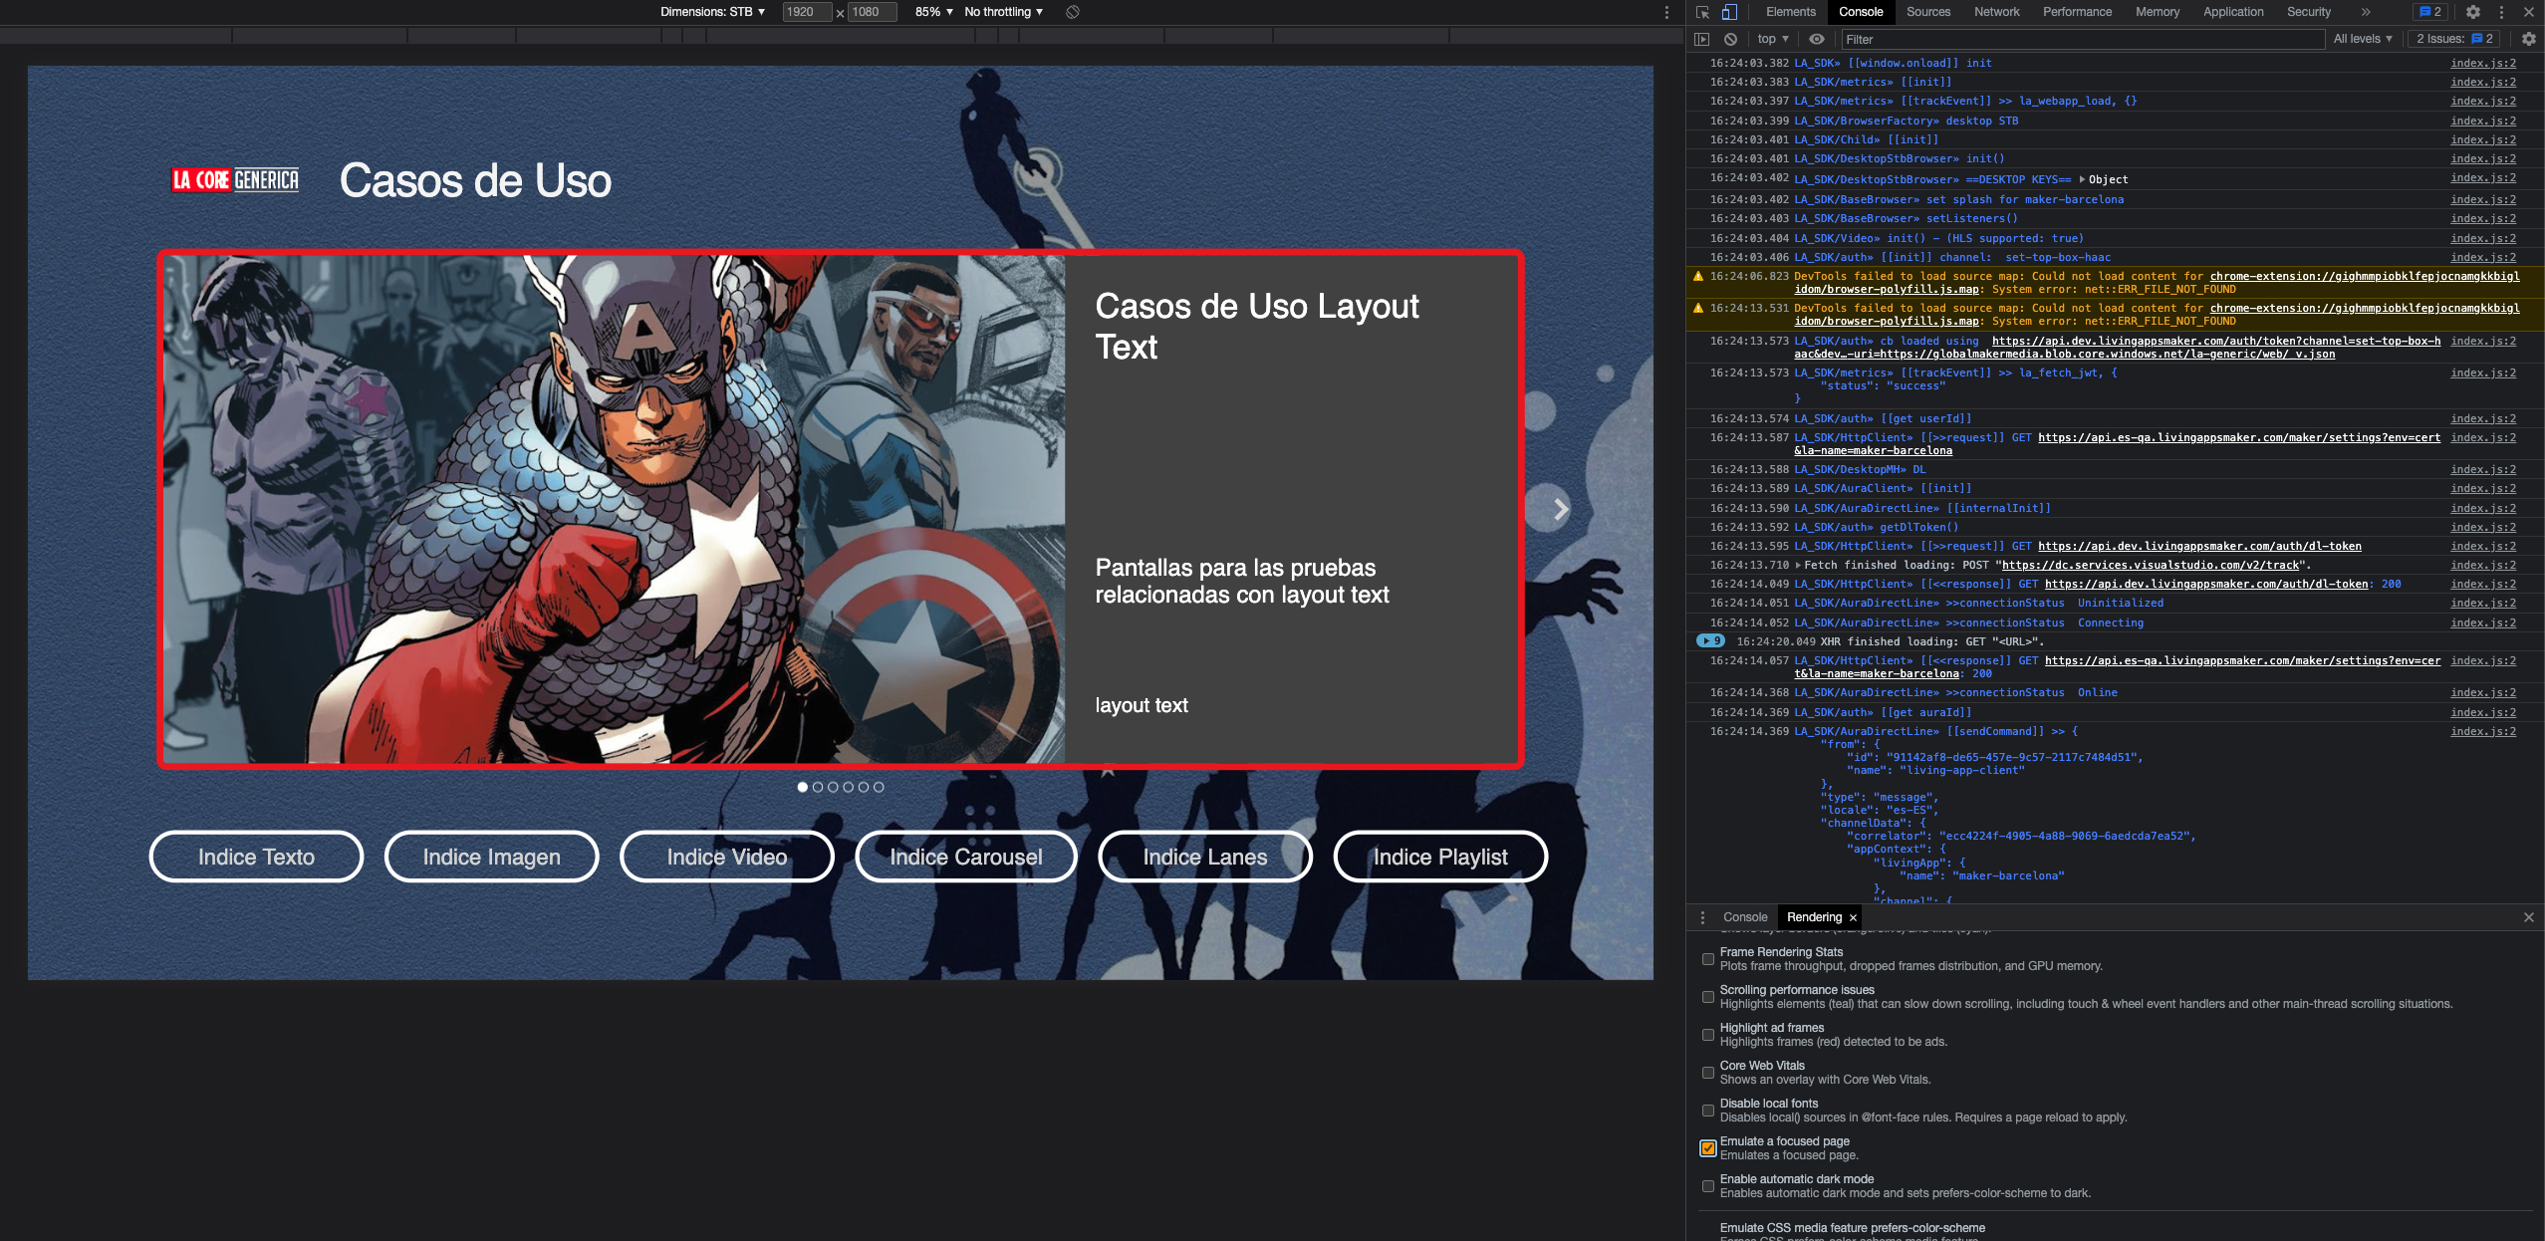Image resolution: width=2545 pixels, height=1241 pixels.
Task: Open the issues counter badge in the top bar
Action: [2430, 12]
